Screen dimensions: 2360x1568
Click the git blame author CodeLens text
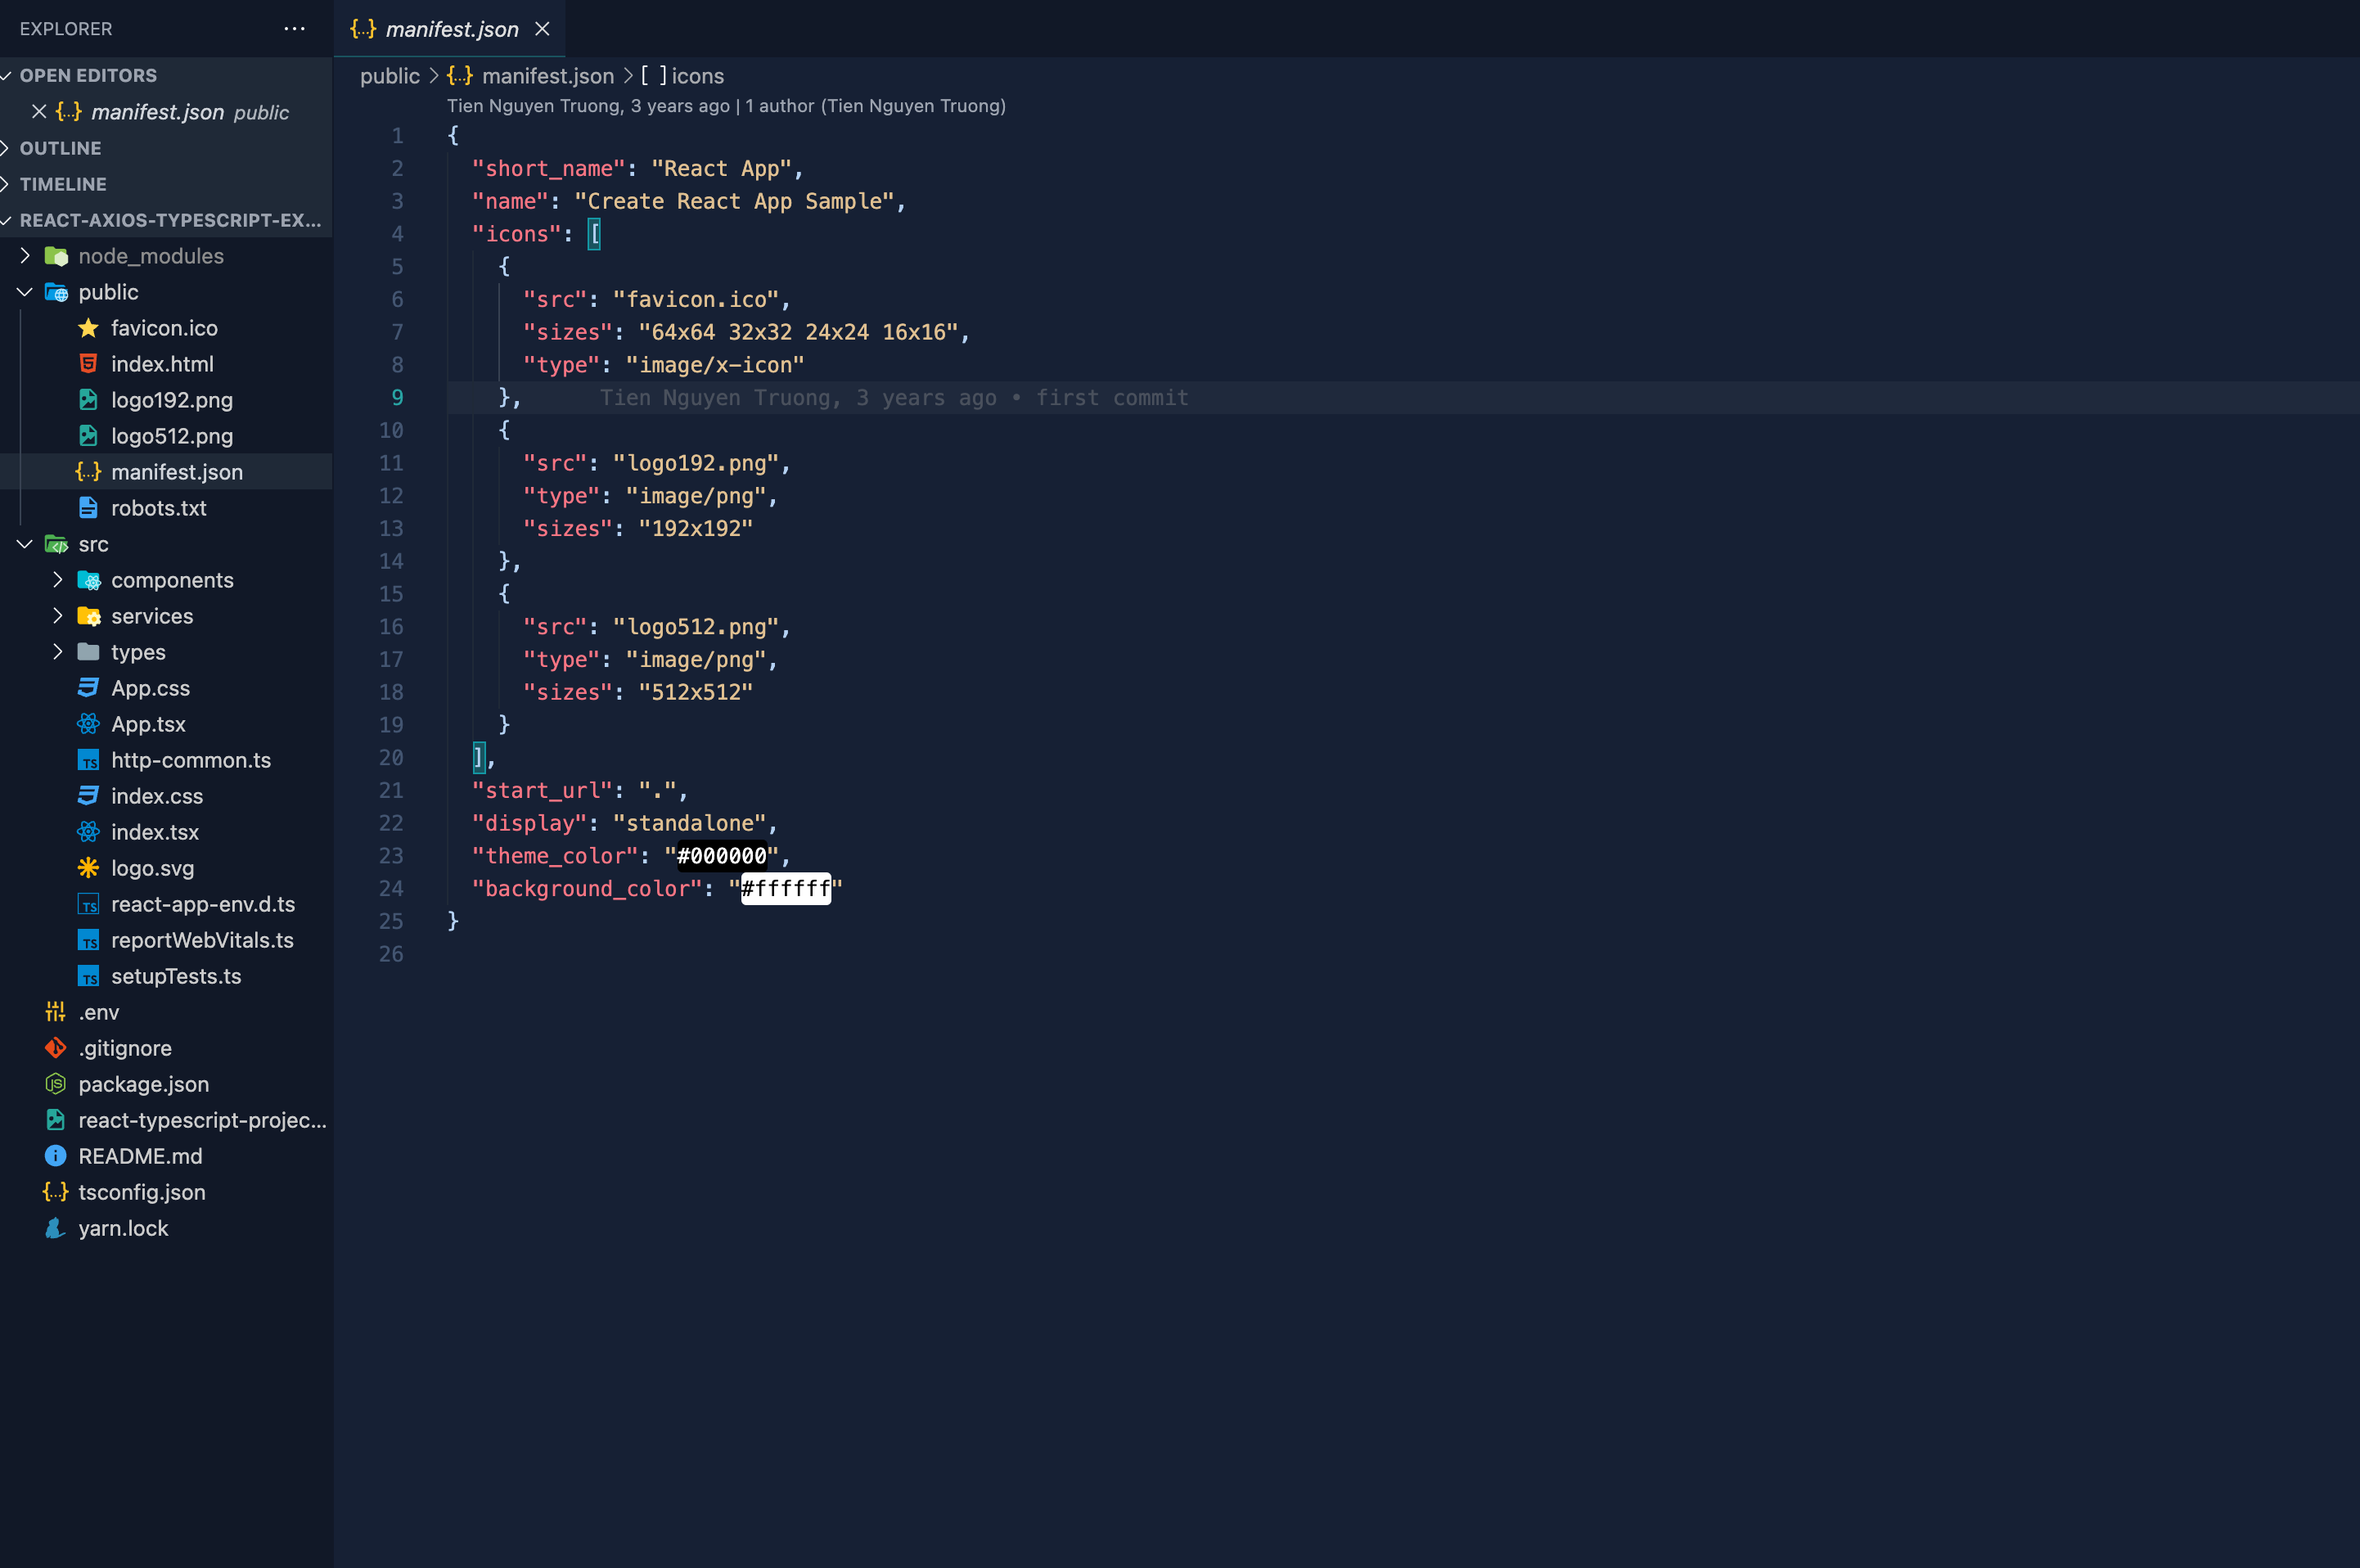(x=726, y=106)
